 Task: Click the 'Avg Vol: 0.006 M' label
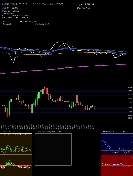click(85, 5)
